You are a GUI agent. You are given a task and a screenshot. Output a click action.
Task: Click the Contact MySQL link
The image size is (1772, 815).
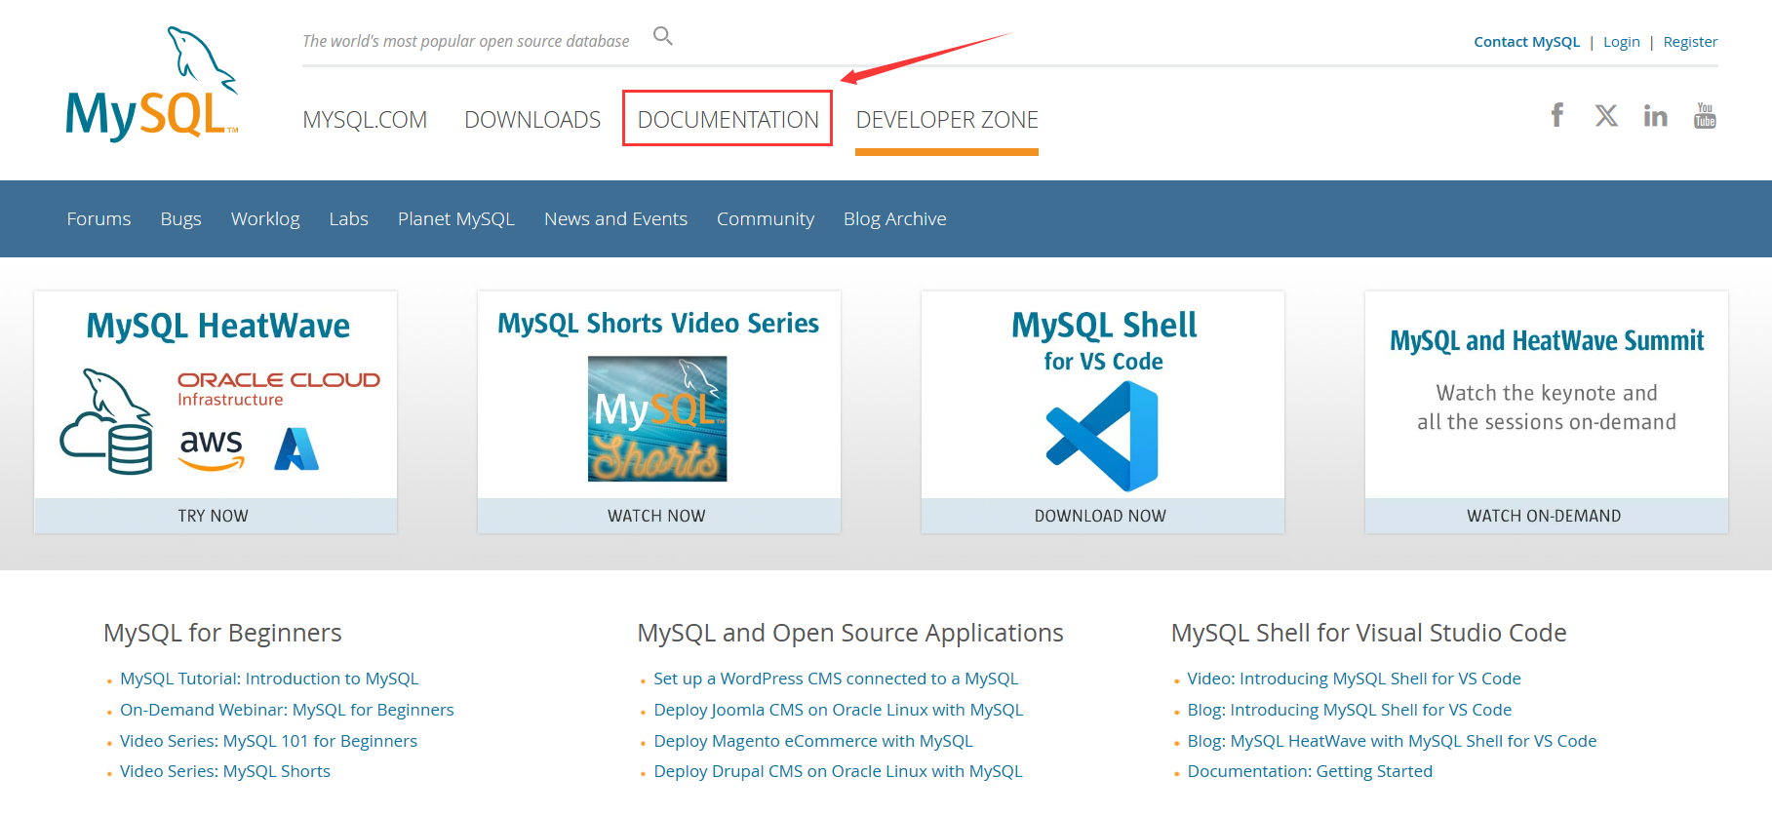(1526, 42)
